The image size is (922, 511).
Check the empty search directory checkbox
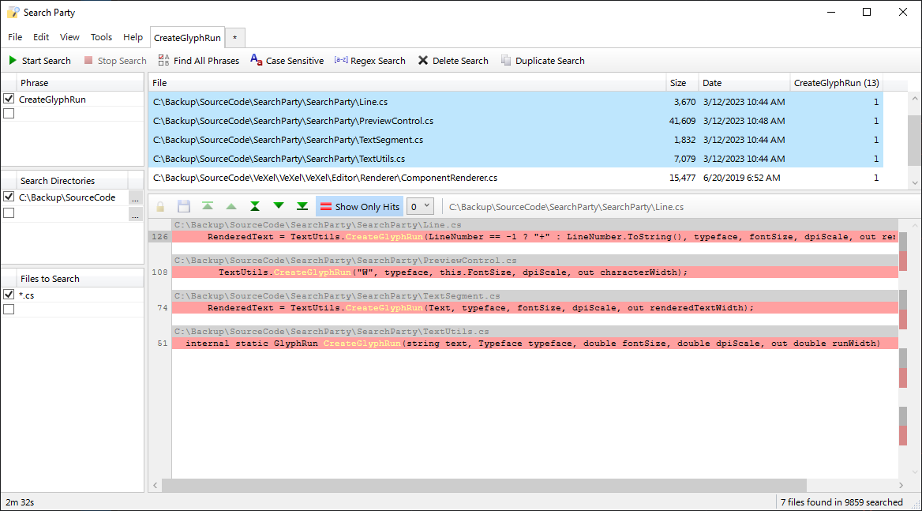point(9,213)
